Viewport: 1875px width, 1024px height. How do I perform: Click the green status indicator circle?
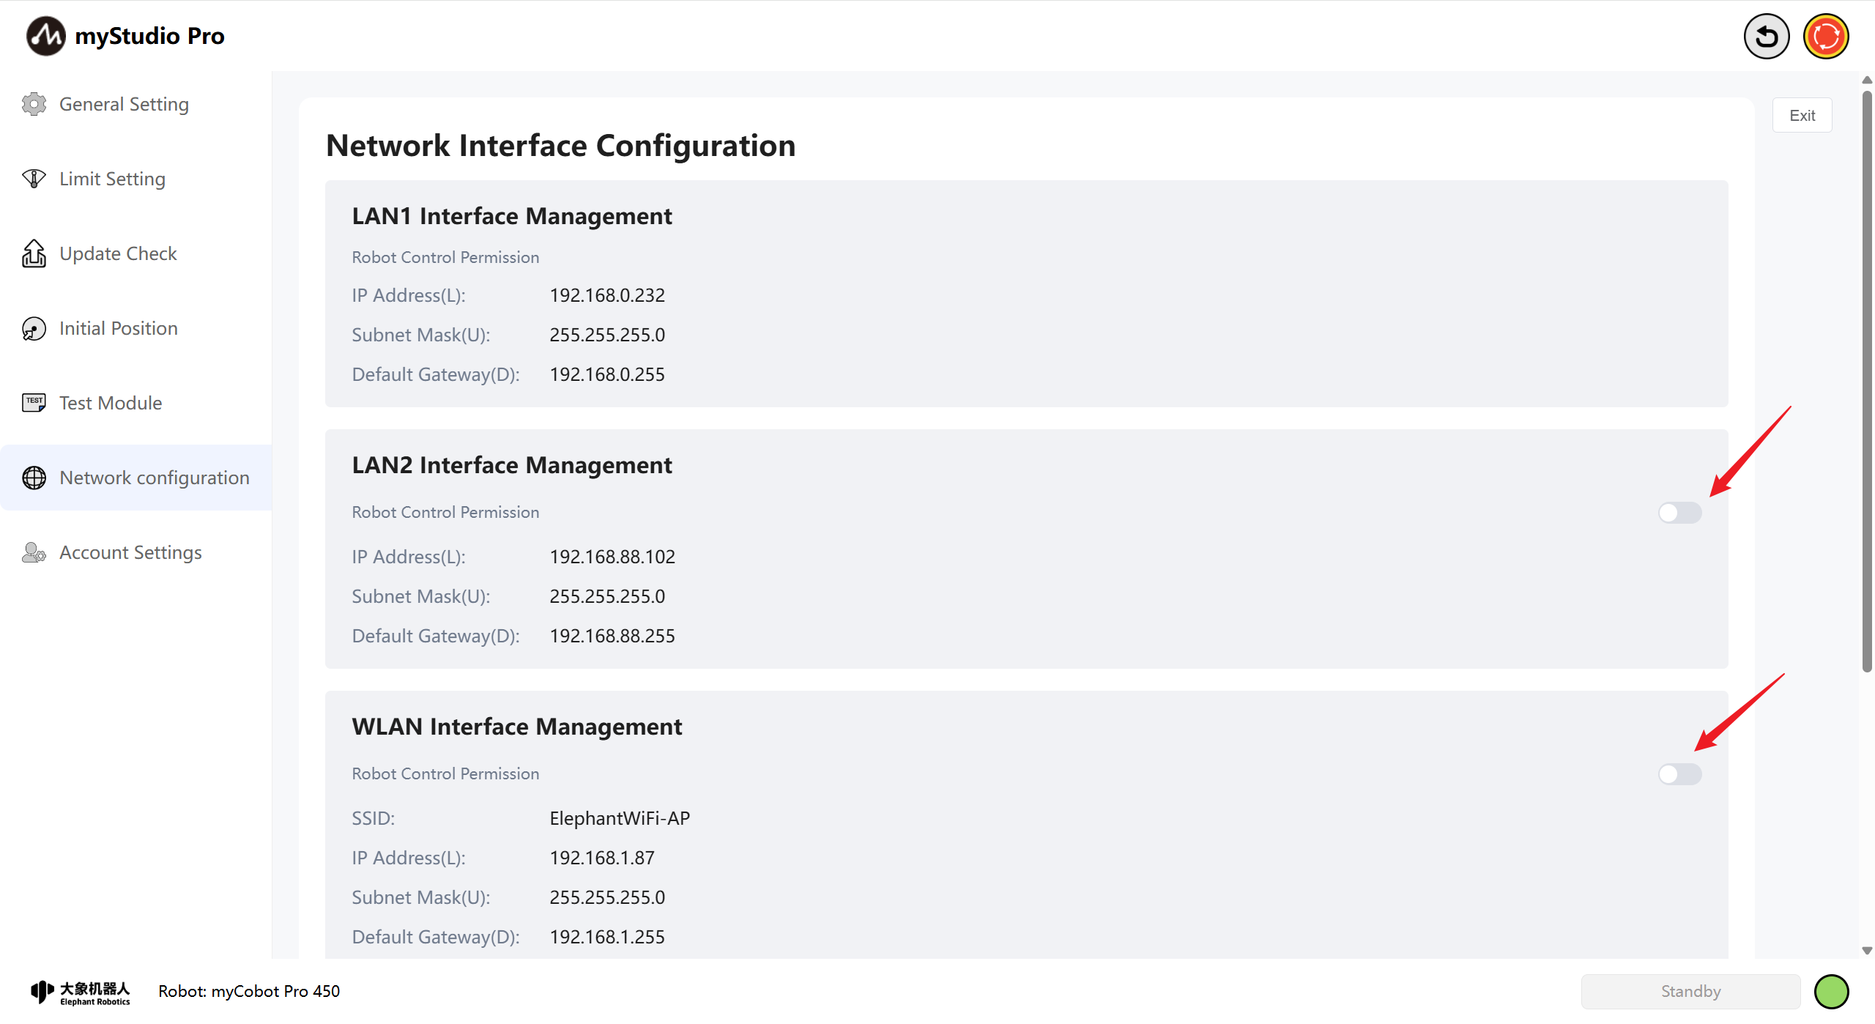coord(1831,992)
